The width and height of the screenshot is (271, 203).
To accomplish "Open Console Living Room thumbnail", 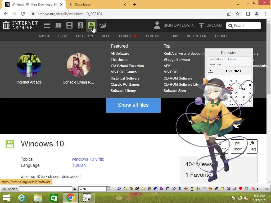I will (78, 65).
